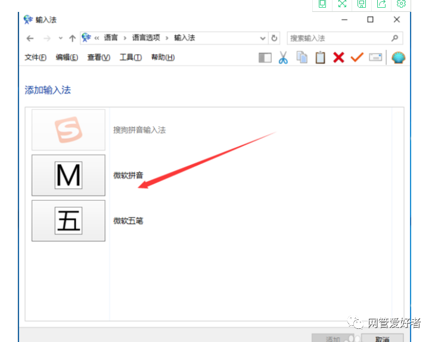Screen dimensions: 435x342
Task: Go up one folder level
Action: pyautogui.click(x=73, y=38)
